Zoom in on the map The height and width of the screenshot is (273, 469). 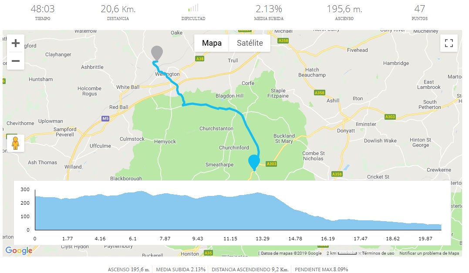pyautogui.click(x=16, y=43)
